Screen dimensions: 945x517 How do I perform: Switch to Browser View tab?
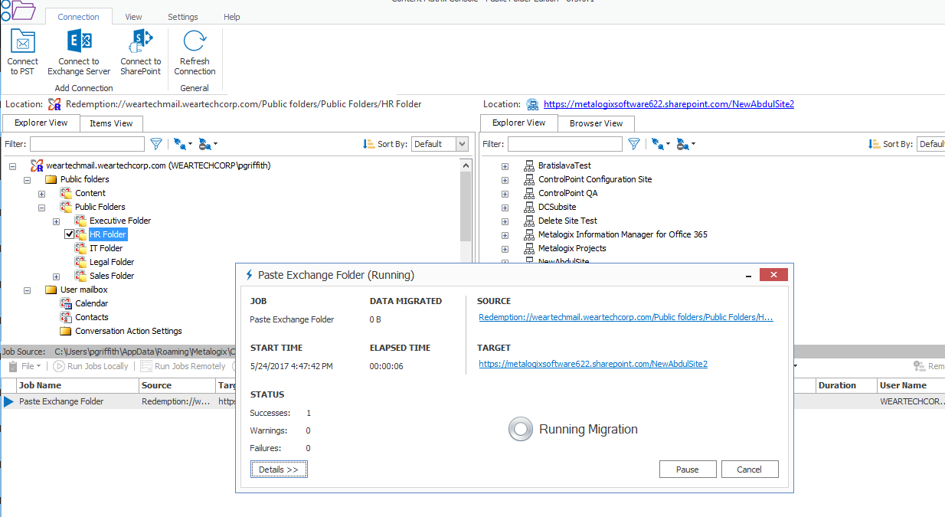click(597, 123)
